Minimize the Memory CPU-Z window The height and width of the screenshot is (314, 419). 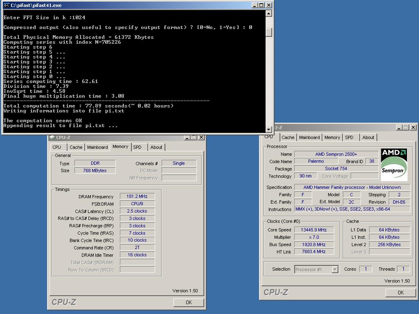click(187, 137)
